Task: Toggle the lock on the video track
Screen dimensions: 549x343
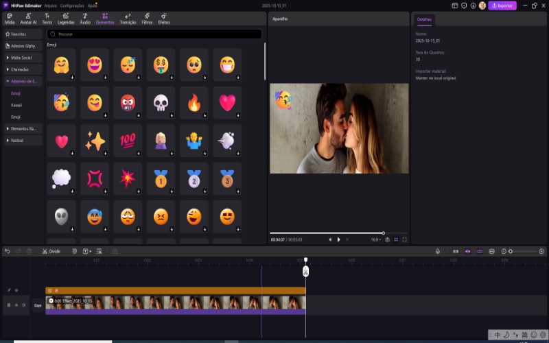Action: pyautogui.click(x=8, y=305)
